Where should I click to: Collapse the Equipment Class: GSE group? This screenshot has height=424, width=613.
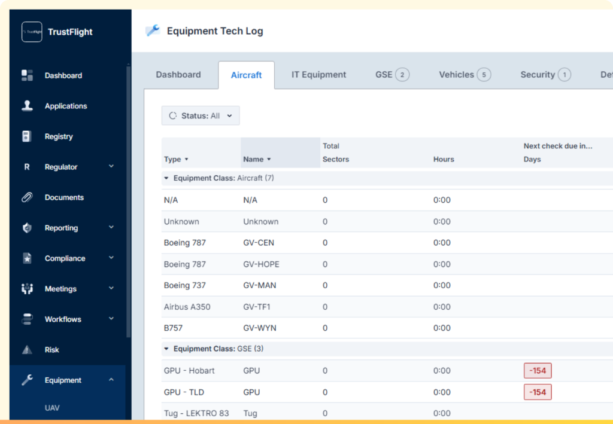click(167, 349)
